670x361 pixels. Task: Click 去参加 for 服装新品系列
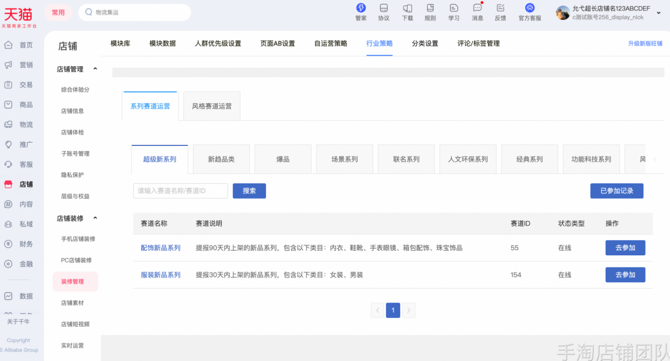[x=625, y=275]
